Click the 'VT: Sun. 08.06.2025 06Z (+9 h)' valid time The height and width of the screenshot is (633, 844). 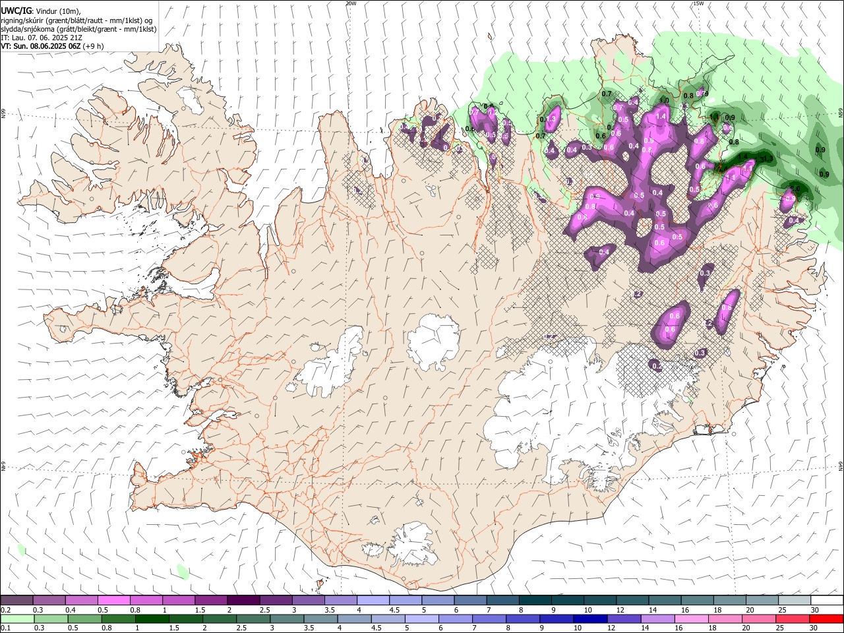point(52,46)
